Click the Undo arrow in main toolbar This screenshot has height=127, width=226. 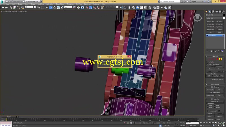[x=3, y=8]
